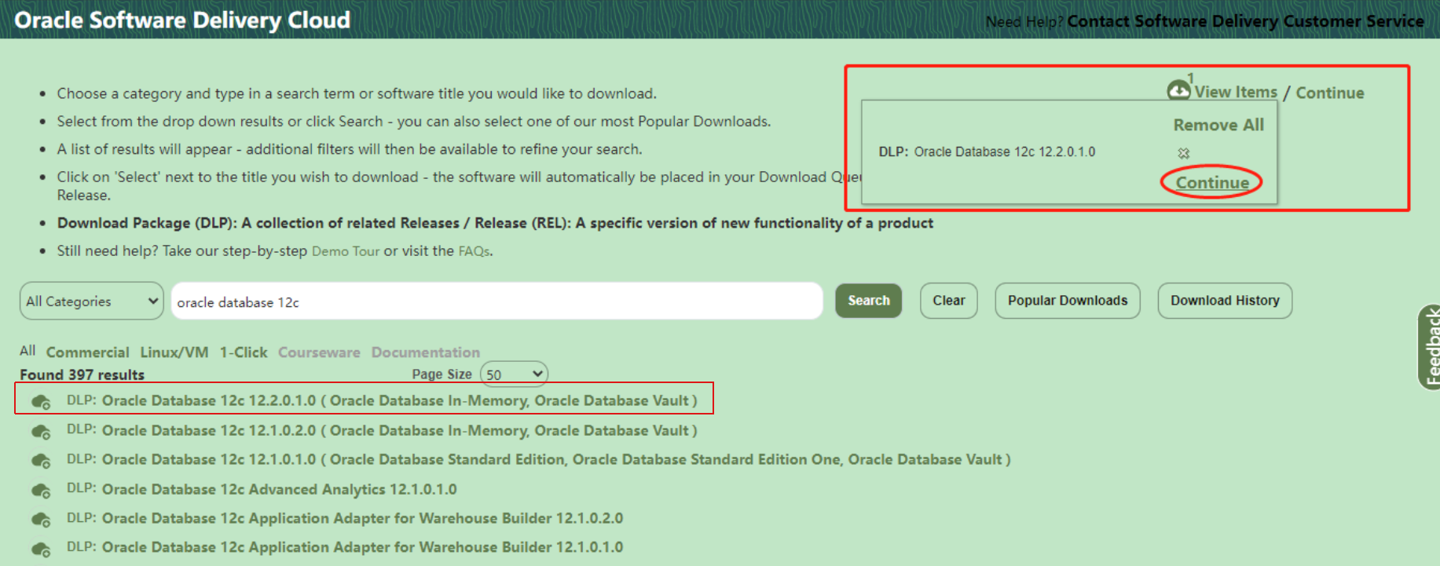Click cloud icon for Oracle Database 12c 12.1.0.1.0 row
The width and height of the screenshot is (1440, 566).
point(41,461)
